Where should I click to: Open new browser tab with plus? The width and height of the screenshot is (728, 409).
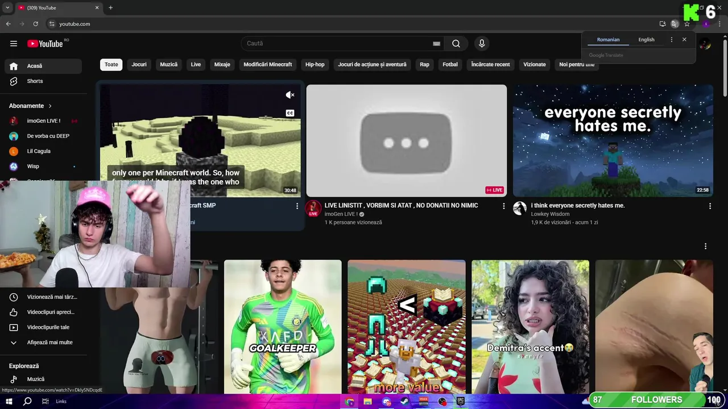click(110, 8)
